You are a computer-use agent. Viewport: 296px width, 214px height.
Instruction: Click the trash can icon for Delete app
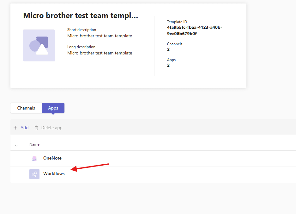(36, 128)
